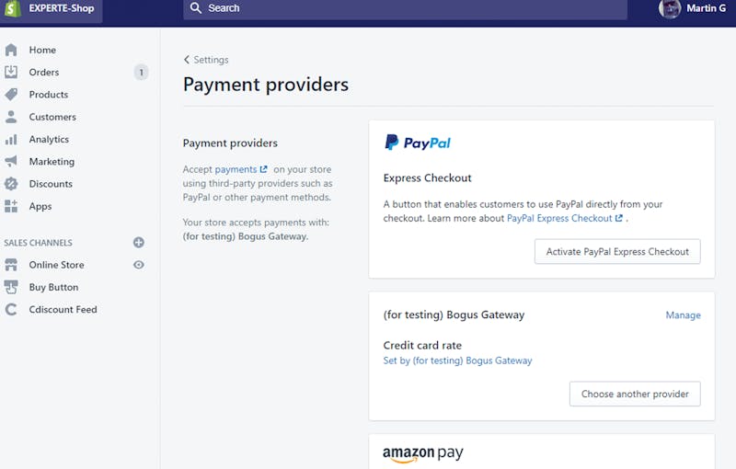This screenshot has width=736, height=469.
Task: Open the Martin G account menu
Action: (x=693, y=8)
